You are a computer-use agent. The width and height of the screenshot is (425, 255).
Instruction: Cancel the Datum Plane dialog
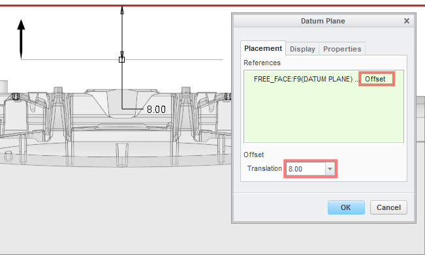click(x=388, y=207)
